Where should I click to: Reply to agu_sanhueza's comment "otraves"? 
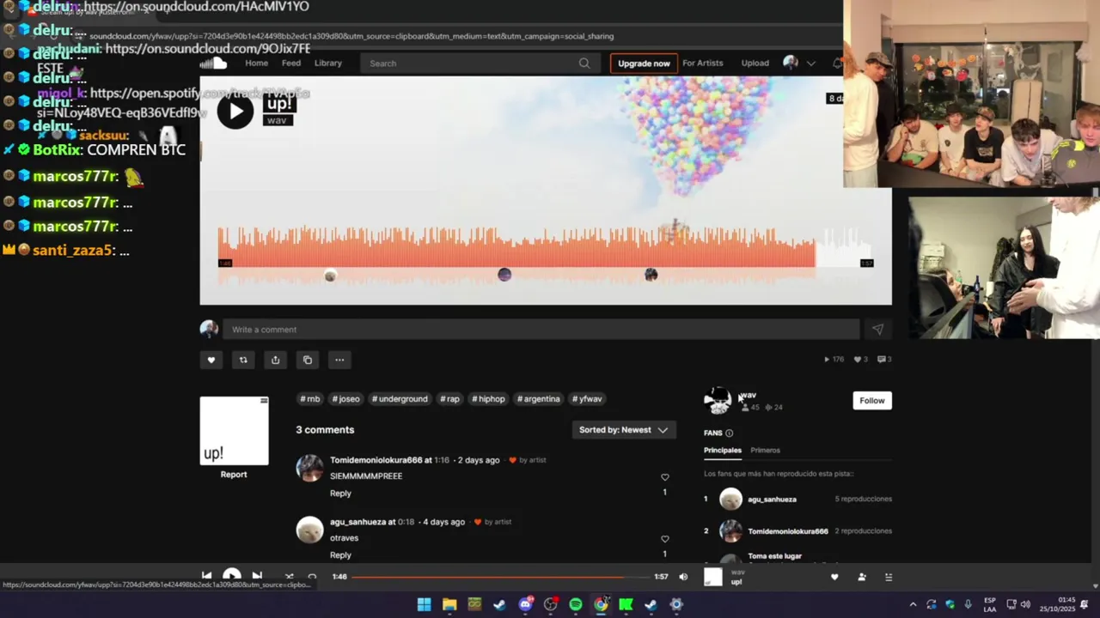[x=340, y=555]
